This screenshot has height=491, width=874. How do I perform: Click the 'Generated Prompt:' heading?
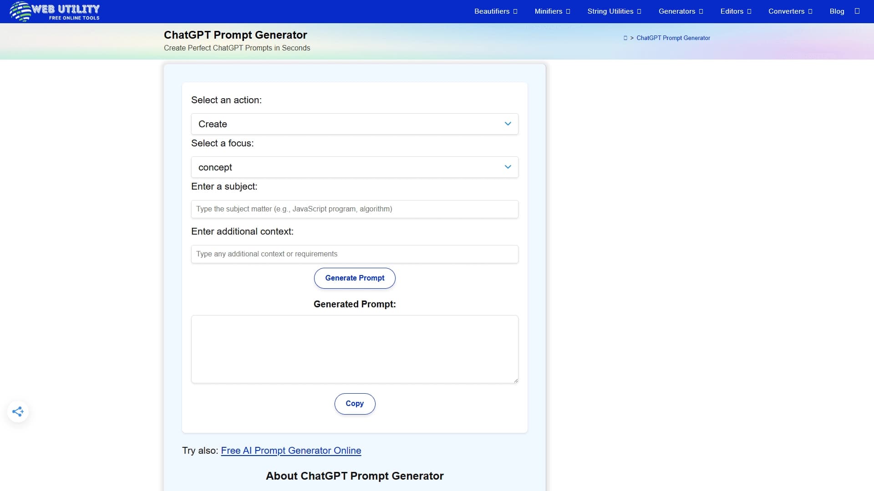click(355, 304)
